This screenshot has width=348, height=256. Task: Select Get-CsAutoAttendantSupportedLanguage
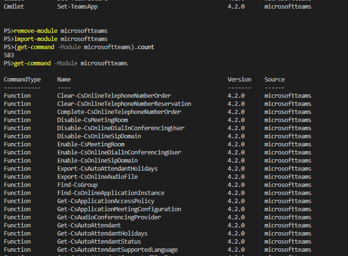[x=117, y=250]
